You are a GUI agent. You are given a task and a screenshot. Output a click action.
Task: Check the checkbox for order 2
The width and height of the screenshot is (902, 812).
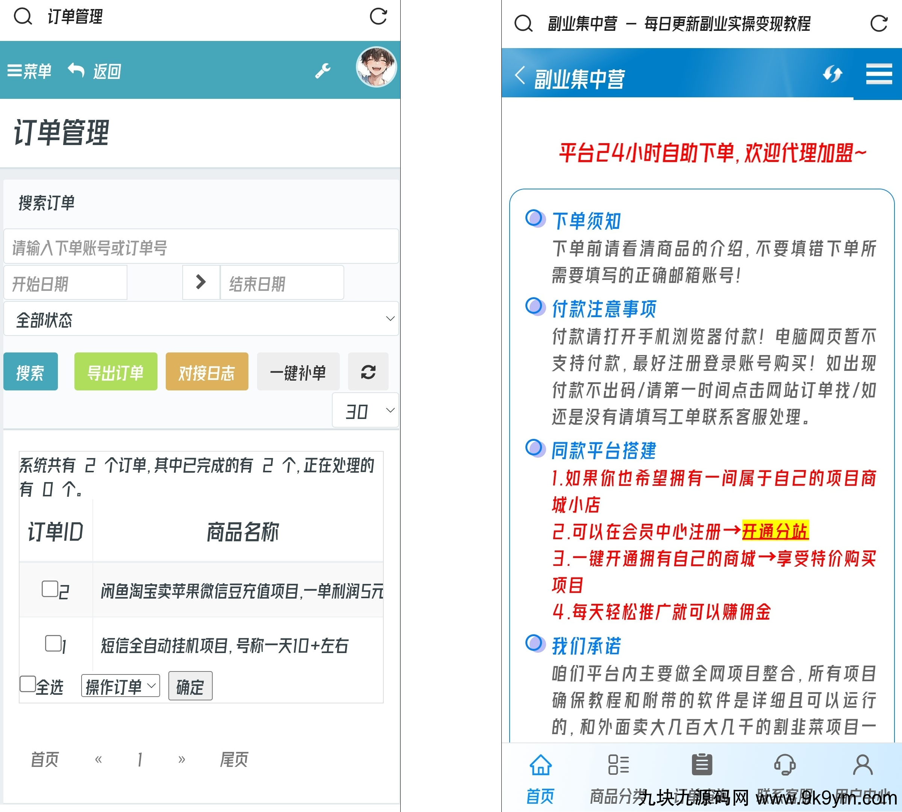(x=50, y=588)
